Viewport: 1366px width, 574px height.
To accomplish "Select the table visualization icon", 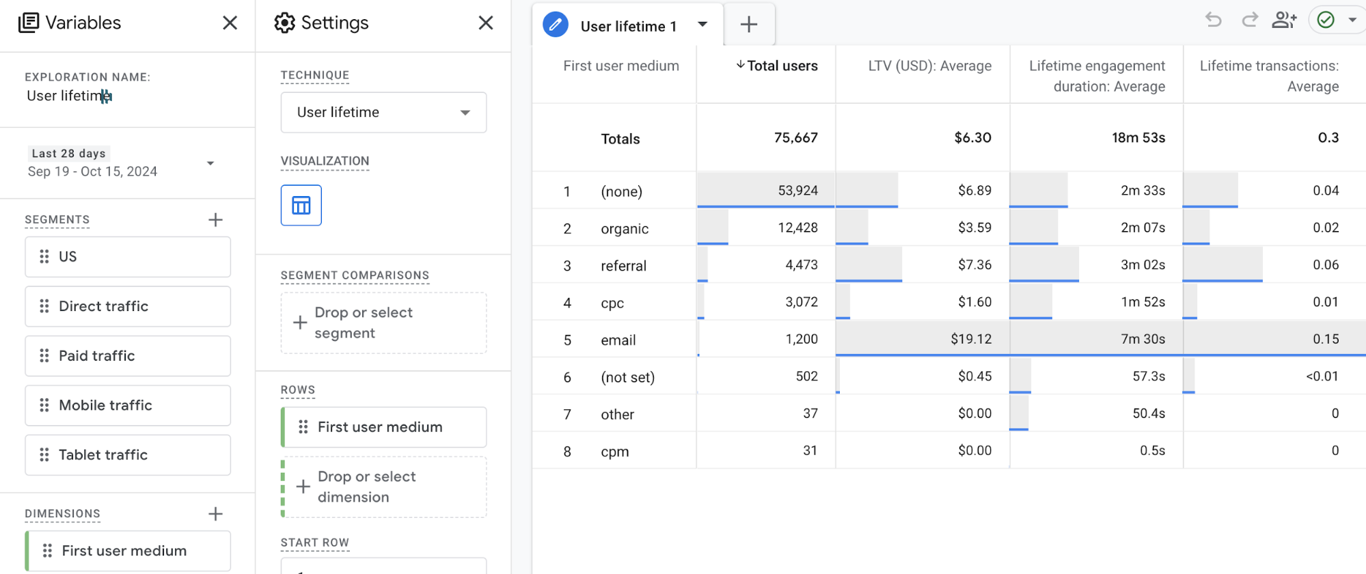I will point(301,205).
